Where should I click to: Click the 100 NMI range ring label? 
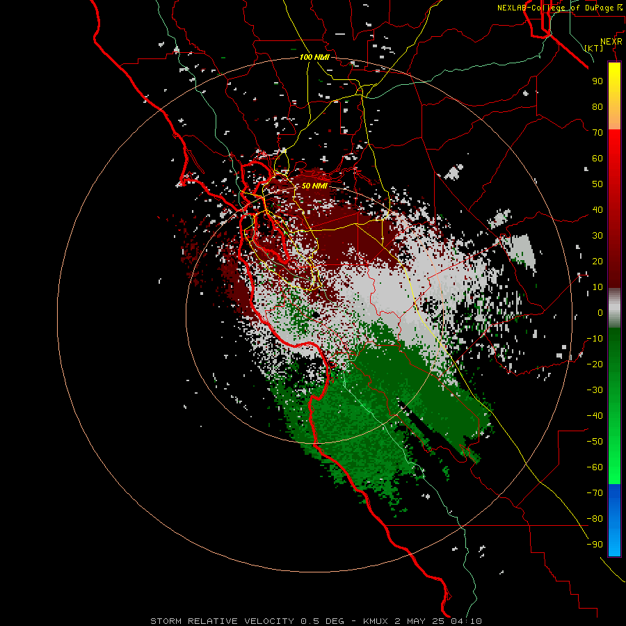coord(314,57)
